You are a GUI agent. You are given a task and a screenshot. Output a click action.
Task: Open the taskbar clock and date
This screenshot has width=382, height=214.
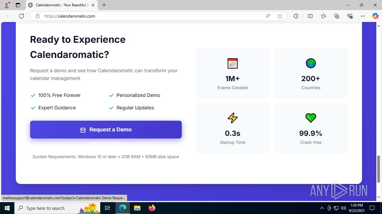click(x=357, y=208)
